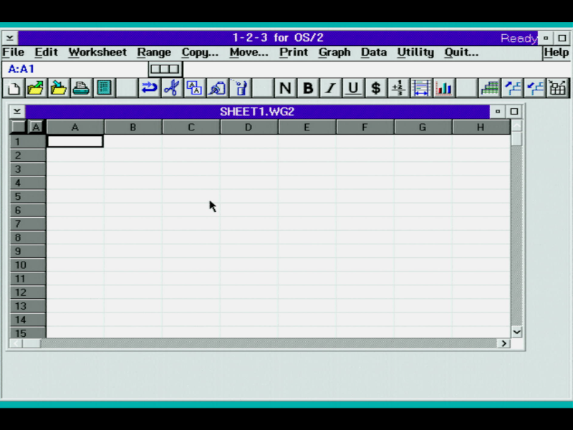This screenshot has height=430, width=573.
Task: Maximize the SHEET1.WG2 window
Action: click(514, 112)
